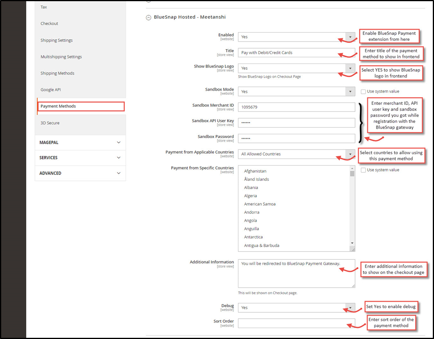Focus the Sandbox API User Key field
This screenshot has width=434, height=339.
297,123
